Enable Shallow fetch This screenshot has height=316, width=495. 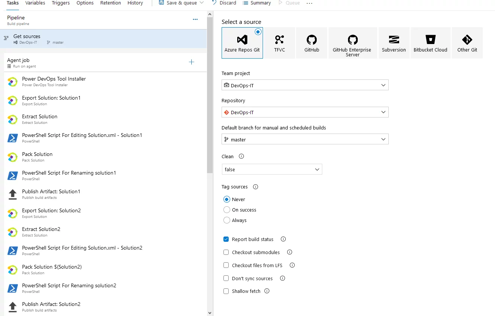click(226, 291)
